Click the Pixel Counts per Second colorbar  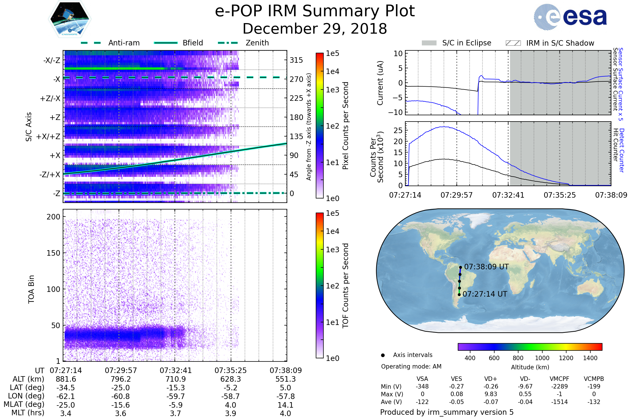point(319,126)
